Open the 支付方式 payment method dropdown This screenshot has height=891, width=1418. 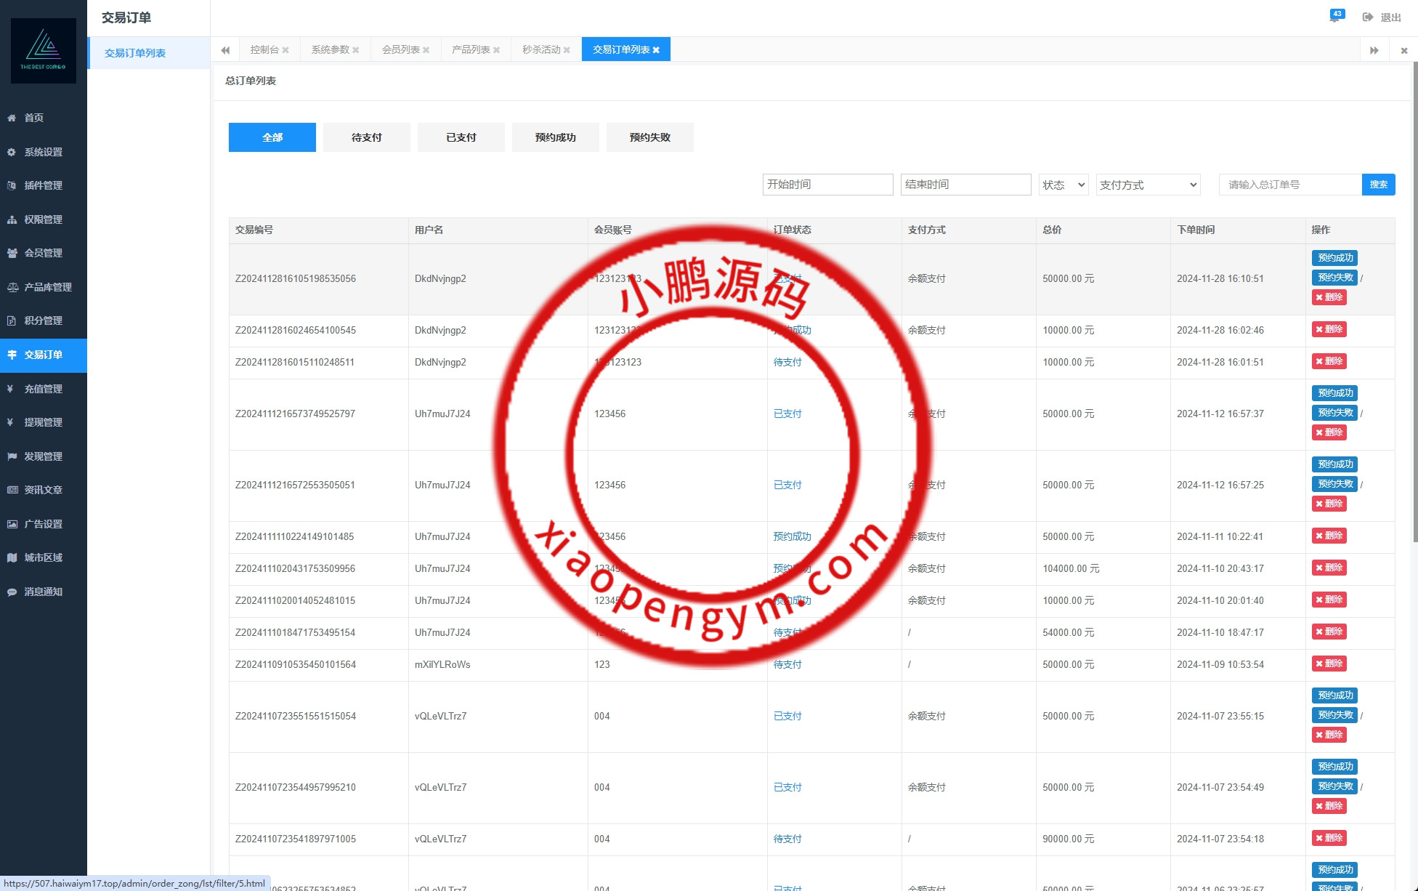[1147, 185]
